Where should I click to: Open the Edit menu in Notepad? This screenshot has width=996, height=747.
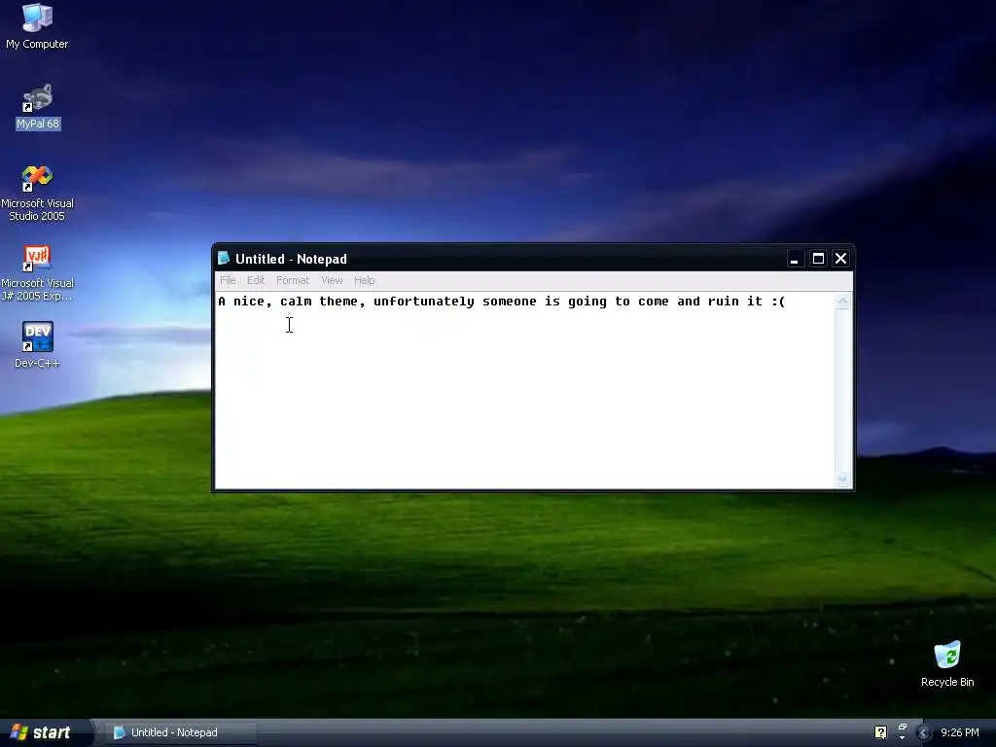[256, 280]
